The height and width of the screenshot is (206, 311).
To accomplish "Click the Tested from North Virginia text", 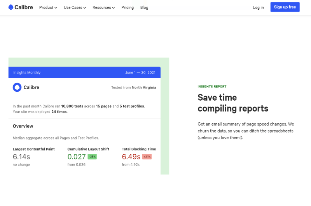I will [133, 87].
